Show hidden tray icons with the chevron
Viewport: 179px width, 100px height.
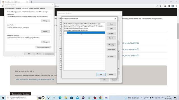[x=142, y=97]
